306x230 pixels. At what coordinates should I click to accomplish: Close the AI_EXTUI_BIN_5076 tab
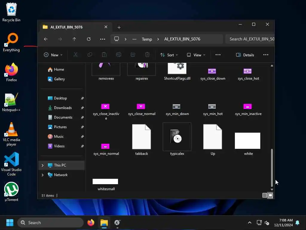pyautogui.click(x=106, y=27)
